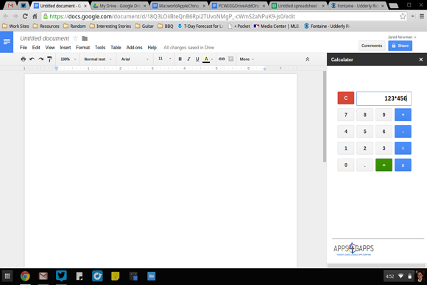The height and width of the screenshot is (285, 427).
Task: Toggle italic formatting
Action: [x=188, y=59]
